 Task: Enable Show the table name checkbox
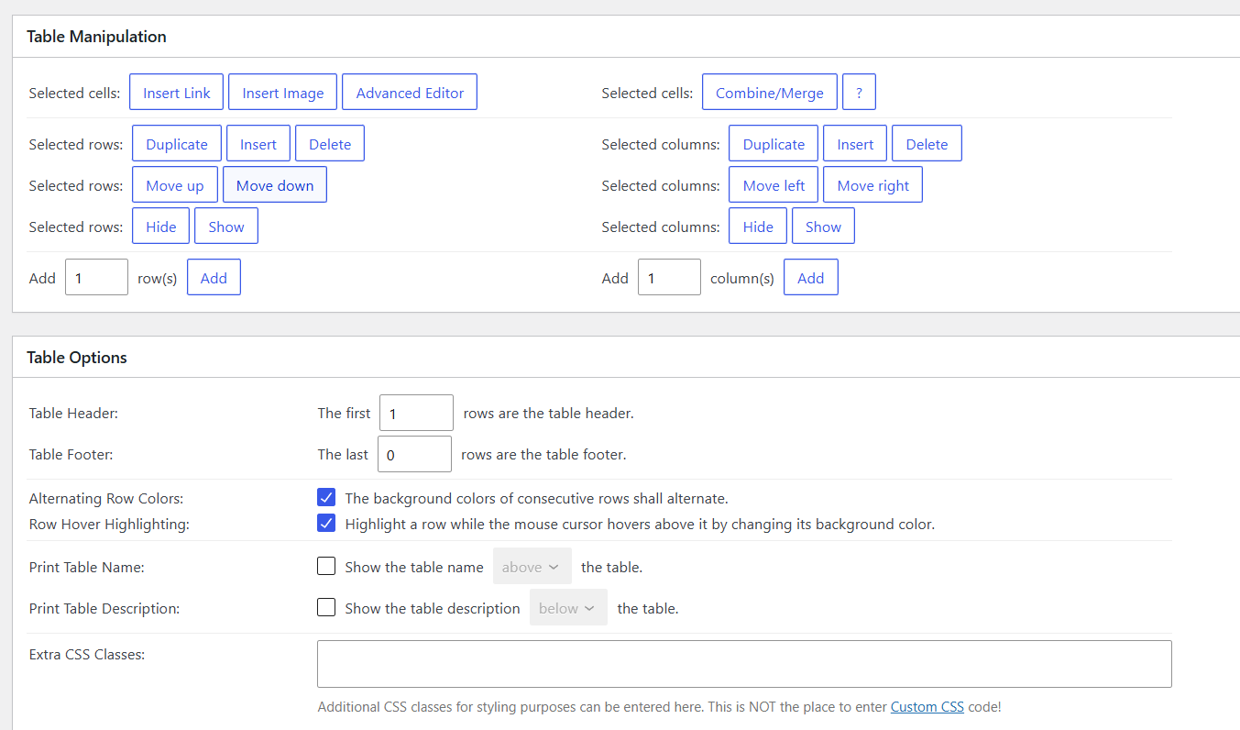(x=326, y=567)
